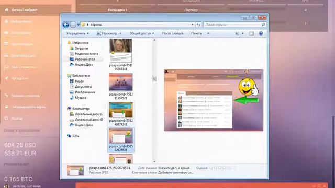Viewport: 335px width, 188px height.
Task: Open Яндекс.Диск under Избранное
Action: pos(84,65)
